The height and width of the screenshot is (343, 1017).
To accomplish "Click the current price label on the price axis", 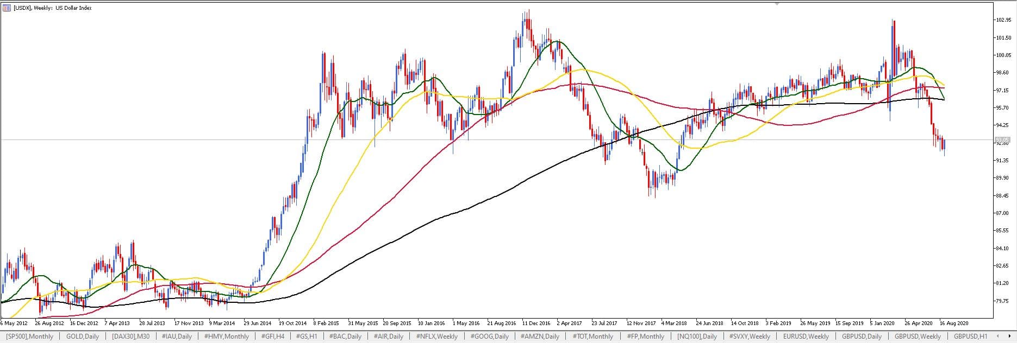I will tap(1002, 140).
